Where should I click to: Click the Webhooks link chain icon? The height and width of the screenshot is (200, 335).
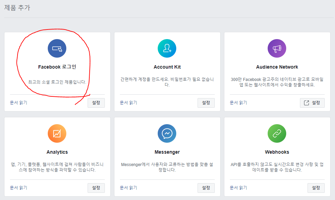click(277, 133)
